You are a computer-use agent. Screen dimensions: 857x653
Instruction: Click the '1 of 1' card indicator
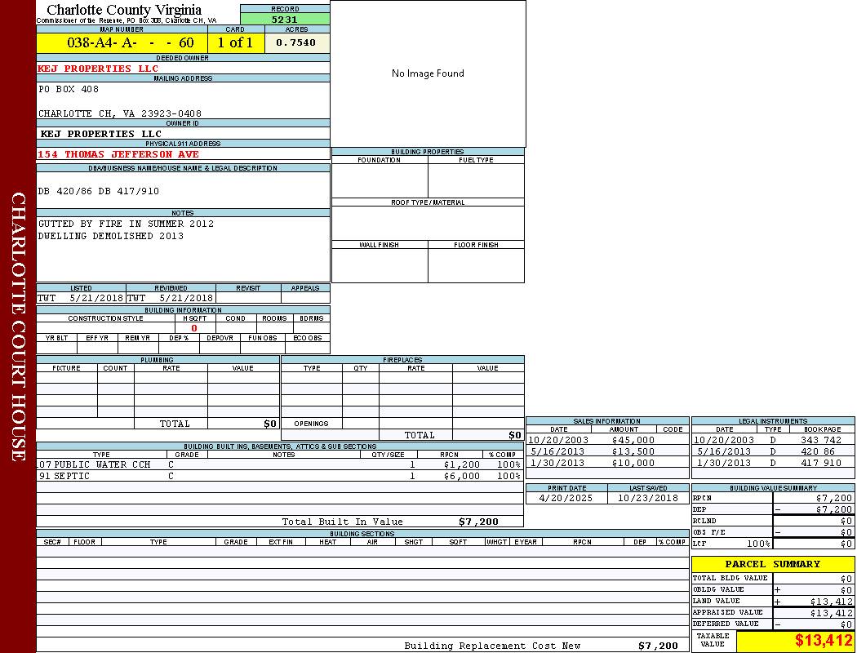236,42
